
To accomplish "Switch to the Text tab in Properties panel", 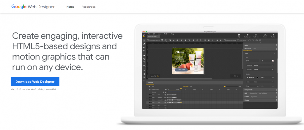I will pos(255,49).
